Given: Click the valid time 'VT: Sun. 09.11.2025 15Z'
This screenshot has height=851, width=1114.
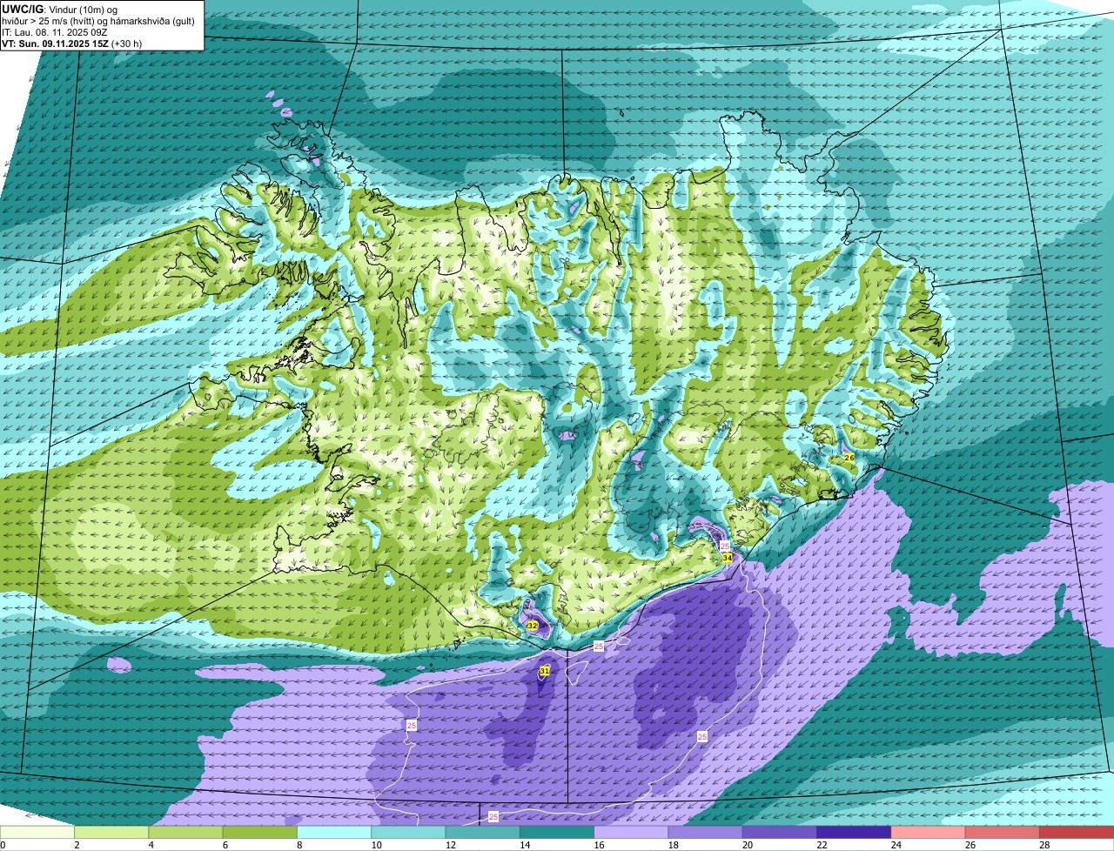Looking at the screenshot, I should (55, 44).
